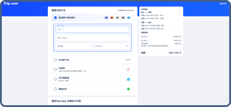Click the 選擇付款方式 heading
The width and height of the screenshot is (231, 107).
pos(59,10)
